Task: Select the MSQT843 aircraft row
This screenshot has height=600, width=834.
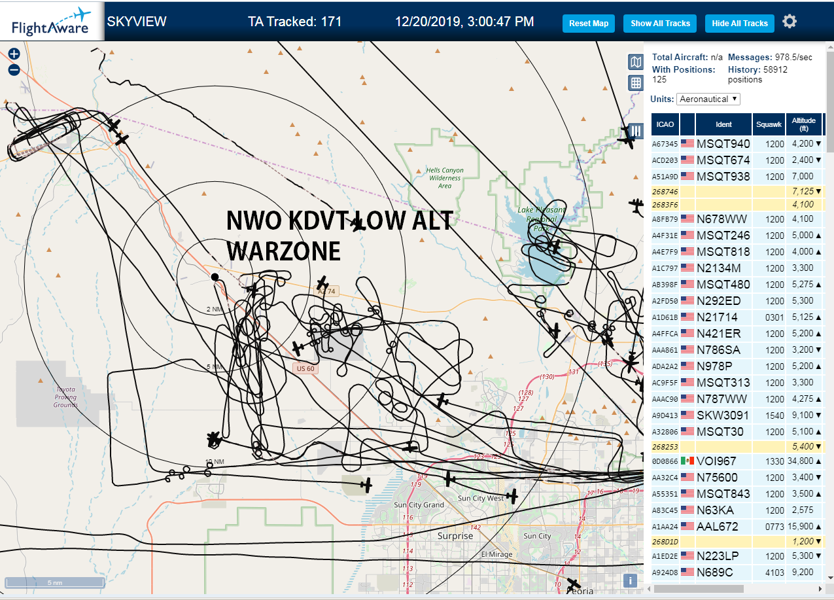Action: [x=737, y=494]
